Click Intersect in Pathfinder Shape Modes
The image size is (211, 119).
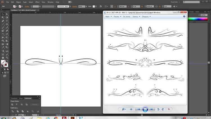click(22, 105)
